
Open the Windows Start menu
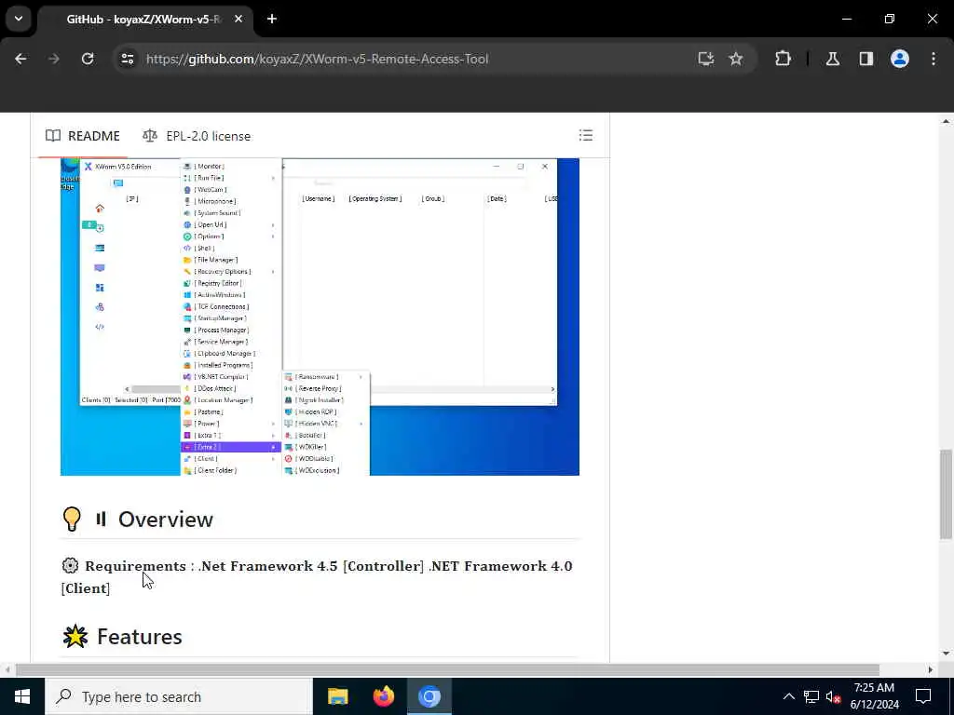point(22,696)
